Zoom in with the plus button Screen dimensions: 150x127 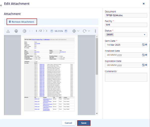(66, 31)
